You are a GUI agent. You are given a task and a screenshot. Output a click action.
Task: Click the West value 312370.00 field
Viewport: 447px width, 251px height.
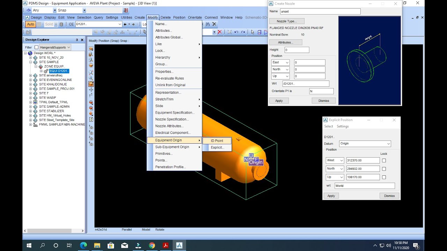pyautogui.click(x=363, y=160)
